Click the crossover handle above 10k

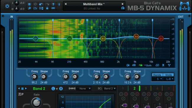point(152,20)
